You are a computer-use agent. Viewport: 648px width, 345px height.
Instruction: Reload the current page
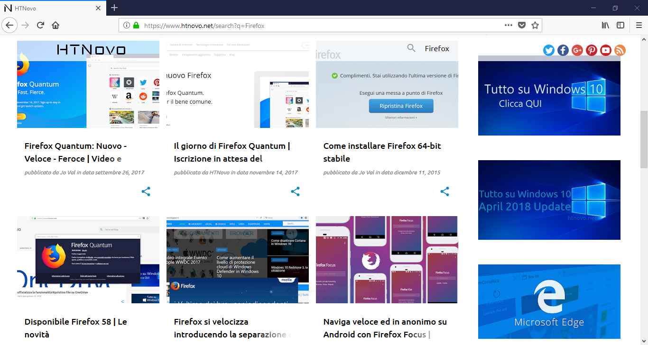pos(40,25)
